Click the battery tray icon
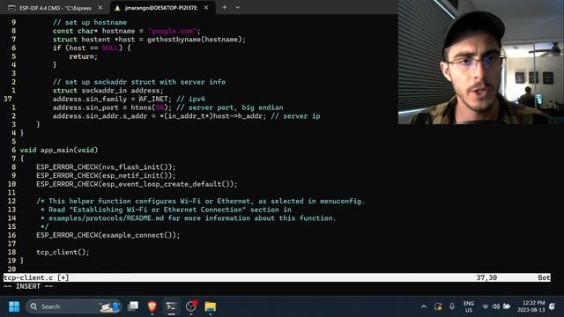Screen dimensions: 564x317 point(507,306)
